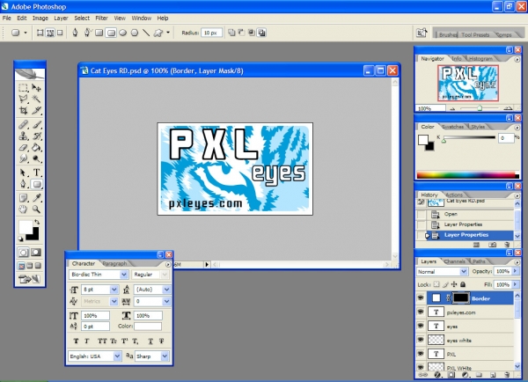Select the Healing Brush tool

pyautogui.click(x=23, y=125)
